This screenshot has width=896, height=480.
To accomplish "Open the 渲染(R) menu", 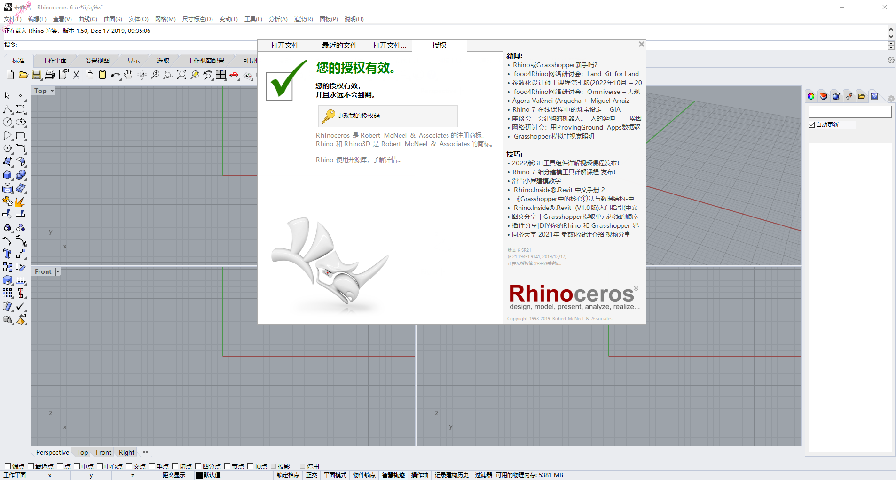I will [304, 19].
